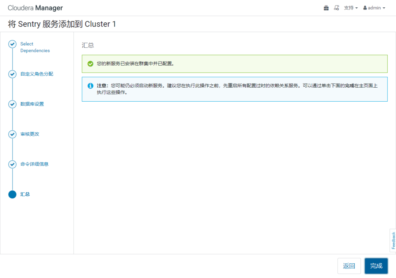Click the 汇总 section heading
Viewport: 396px width, 278px height.
pyautogui.click(x=88, y=45)
